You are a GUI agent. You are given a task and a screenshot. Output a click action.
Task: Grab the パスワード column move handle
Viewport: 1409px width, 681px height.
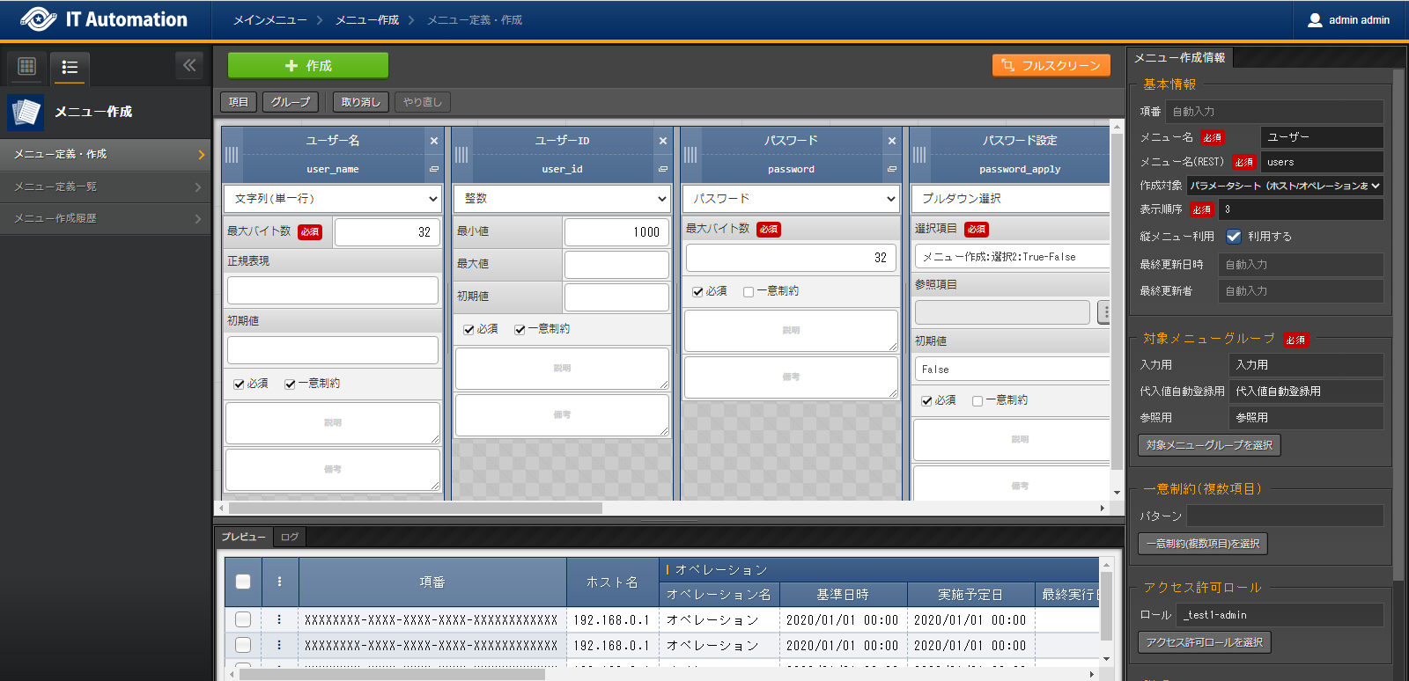(690, 155)
